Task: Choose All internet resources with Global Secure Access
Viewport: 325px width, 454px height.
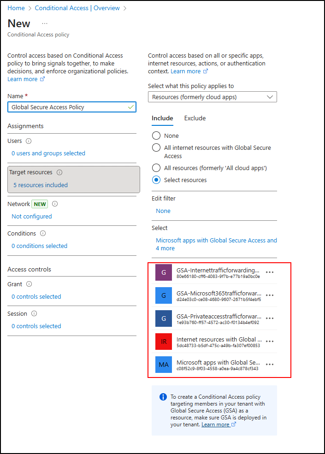Action: coord(156,148)
